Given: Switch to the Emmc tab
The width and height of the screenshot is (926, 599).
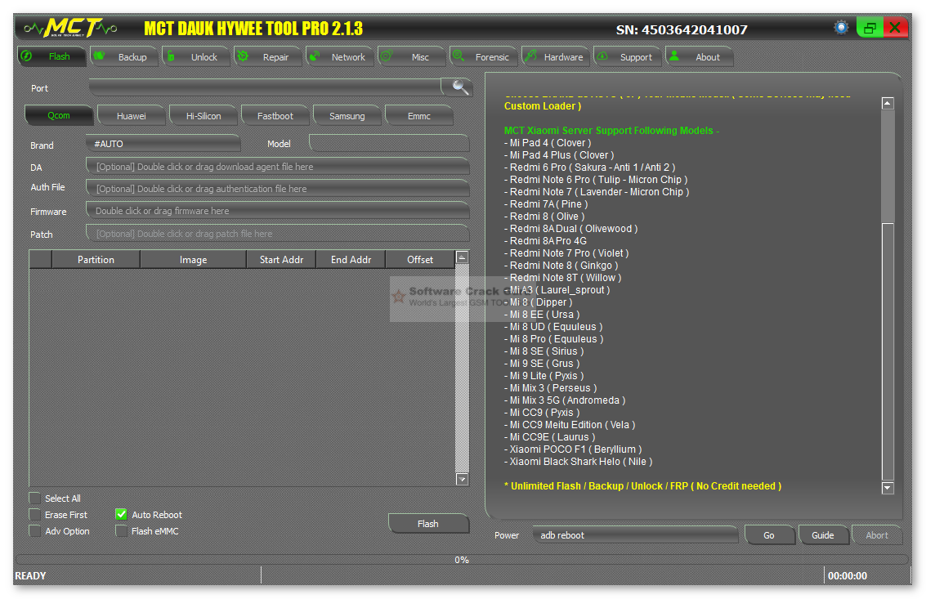Looking at the screenshot, I should tap(419, 116).
